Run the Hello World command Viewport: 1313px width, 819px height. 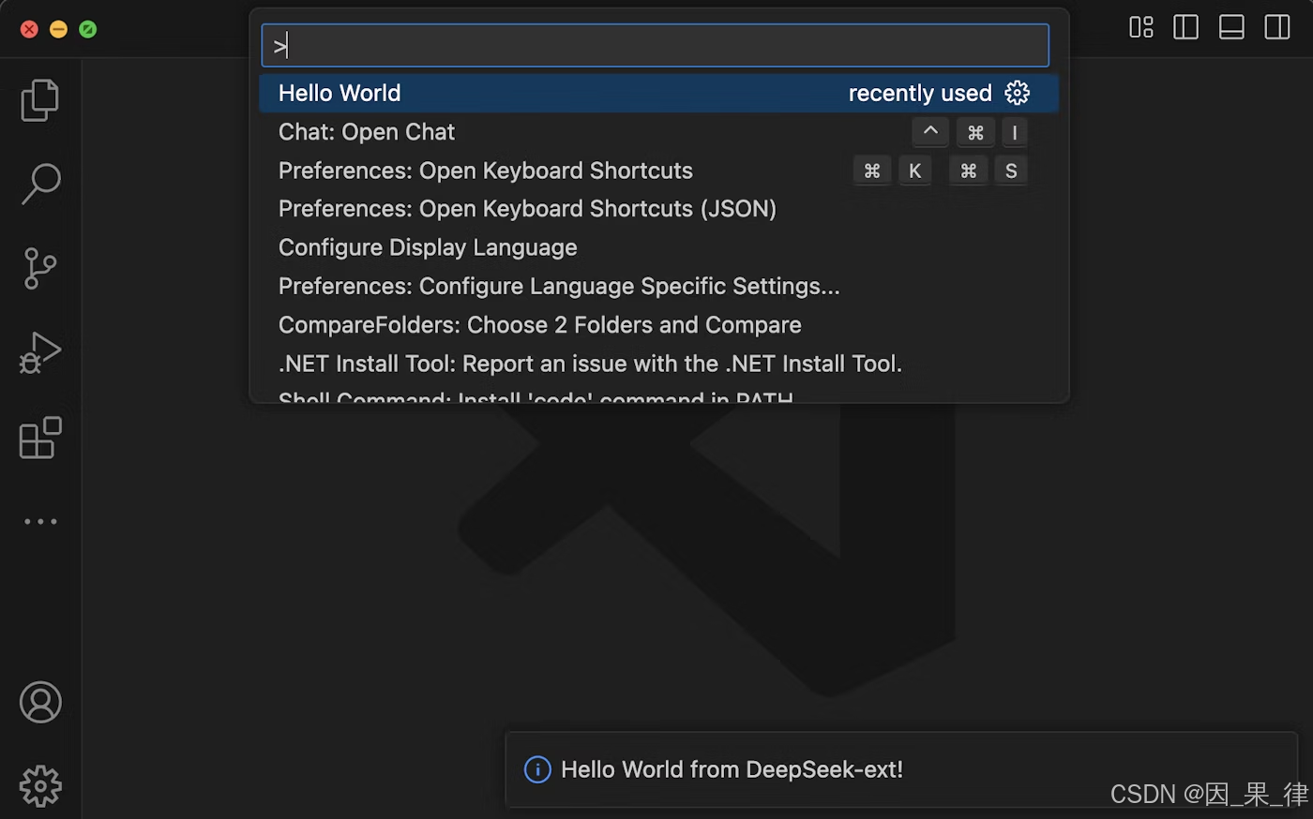[x=658, y=93]
